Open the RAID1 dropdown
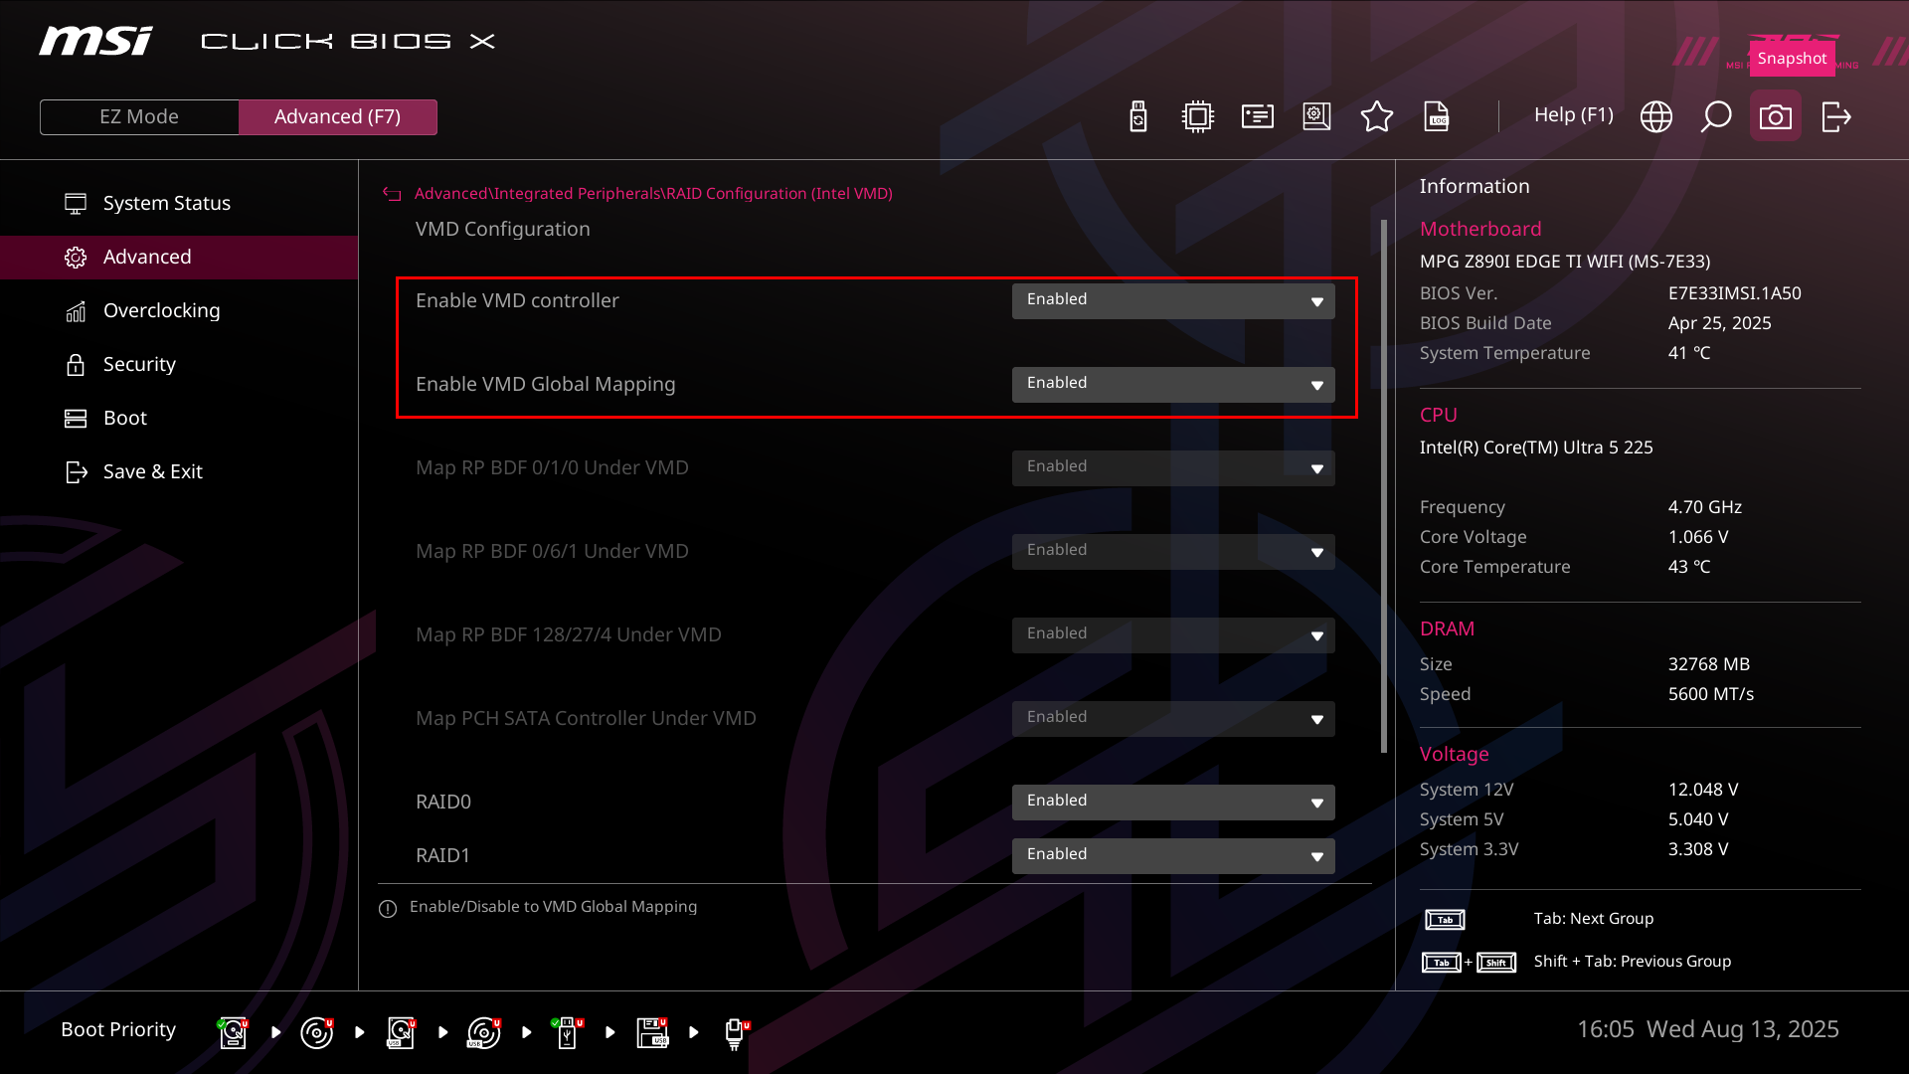 (x=1173, y=855)
